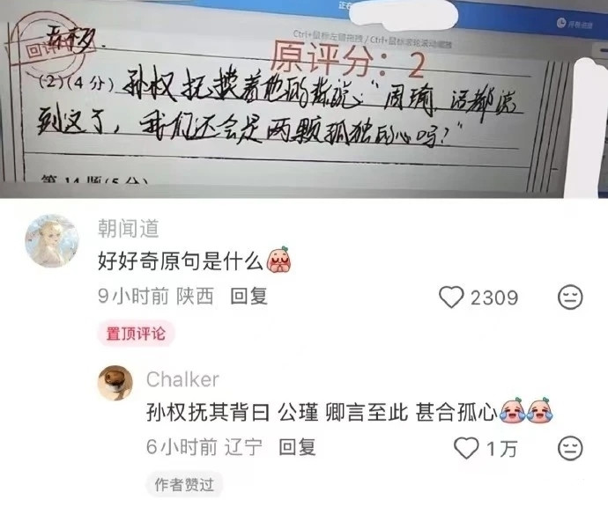Image resolution: width=608 pixels, height=514 pixels.
Task: Tap the clock icon in photo's top-right
Action: pyautogui.click(x=561, y=23)
